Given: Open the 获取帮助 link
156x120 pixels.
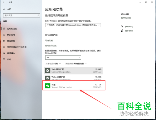Looking at the screenshot, I should click(x=129, y=27).
